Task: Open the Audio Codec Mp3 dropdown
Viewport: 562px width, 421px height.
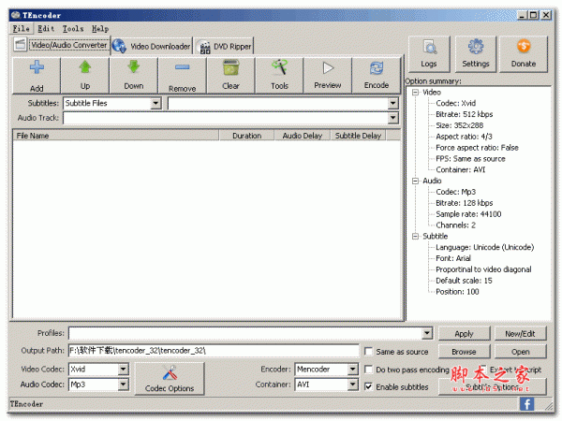Action: click(123, 385)
